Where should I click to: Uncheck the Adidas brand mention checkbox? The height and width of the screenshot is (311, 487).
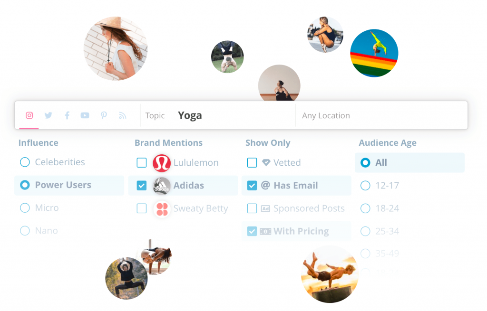[142, 186]
